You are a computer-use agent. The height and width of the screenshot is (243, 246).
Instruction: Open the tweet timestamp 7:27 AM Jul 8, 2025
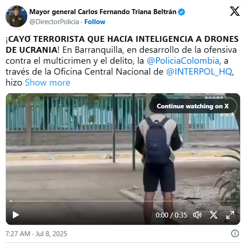click(x=36, y=233)
